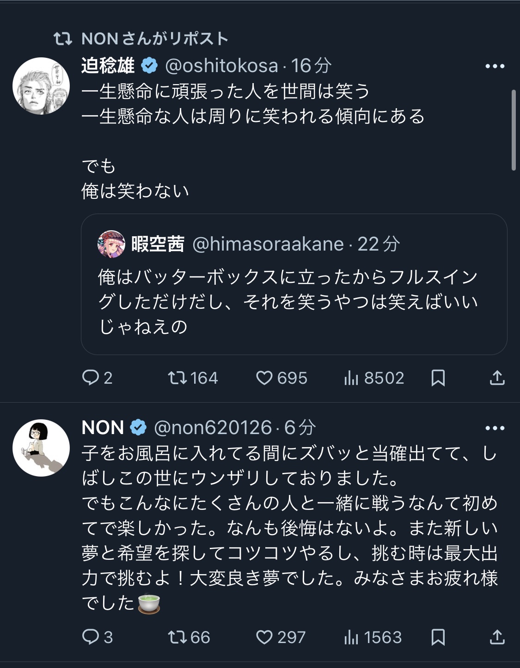Share the oshitokosa post
This screenshot has height=668, width=520.
pos(497,378)
